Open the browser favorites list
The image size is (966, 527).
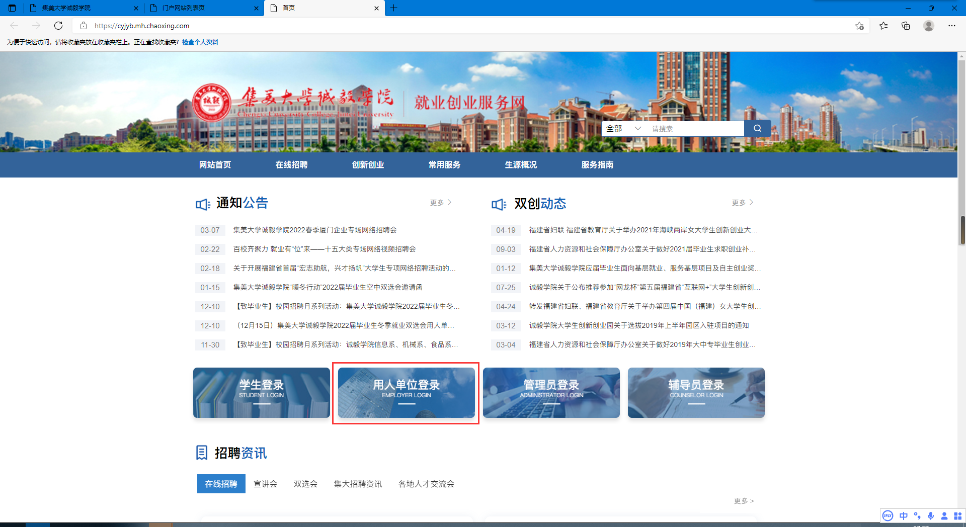coord(883,26)
